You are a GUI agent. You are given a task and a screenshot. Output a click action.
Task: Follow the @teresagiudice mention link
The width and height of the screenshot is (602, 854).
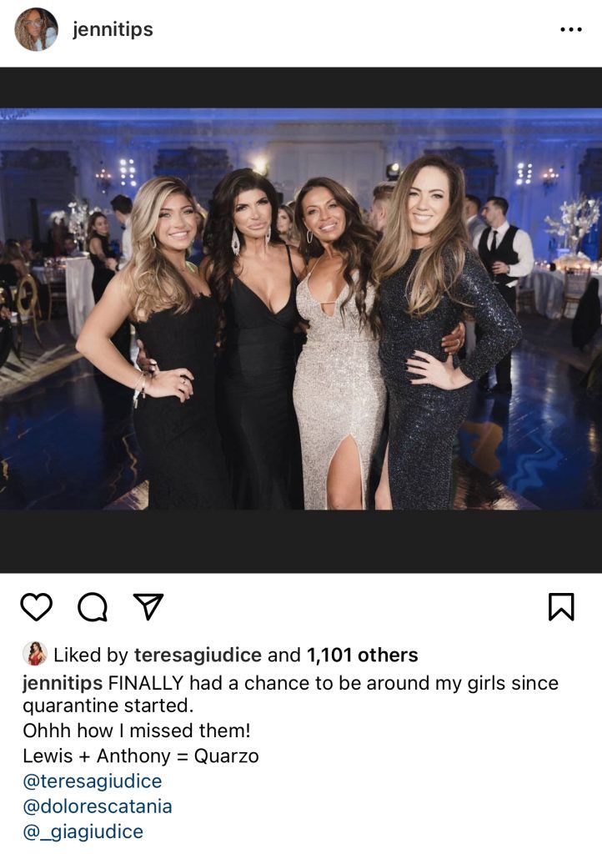tap(93, 781)
